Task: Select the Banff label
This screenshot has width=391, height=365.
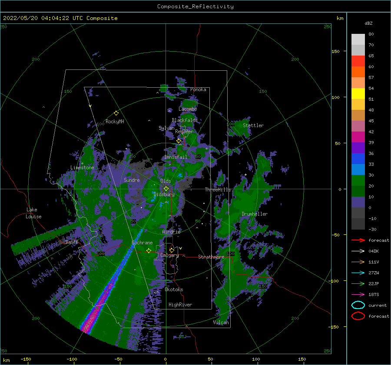Action: click(x=72, y=242)
